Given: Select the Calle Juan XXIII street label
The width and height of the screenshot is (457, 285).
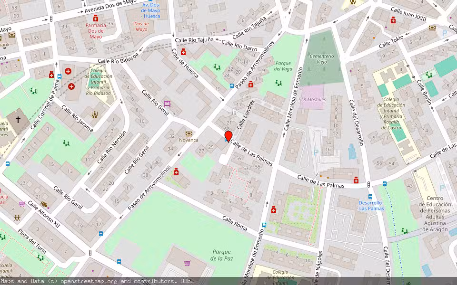Looking at the screenshot, I should click(x=408, y=14).
